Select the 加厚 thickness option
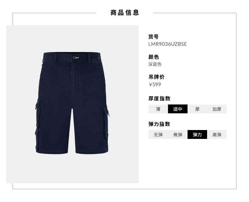Screen dimensions: 249x202 tap(217, 109)
